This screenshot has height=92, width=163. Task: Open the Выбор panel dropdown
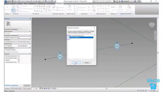click(8, 14)
